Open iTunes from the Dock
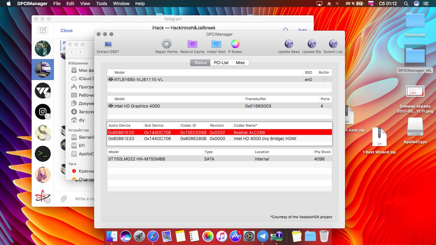 point(221,236)
